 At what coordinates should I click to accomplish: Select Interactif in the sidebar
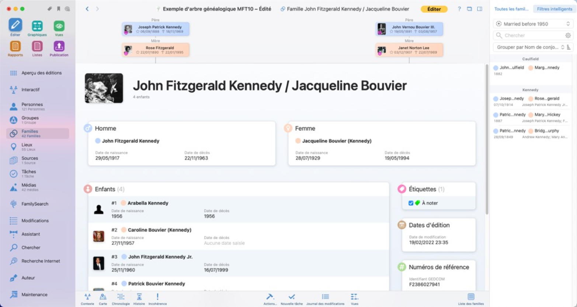tap(38, 89)
